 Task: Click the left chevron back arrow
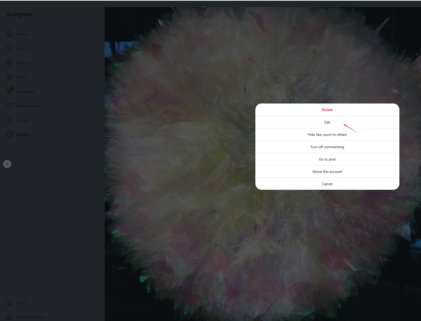point(7,164)
